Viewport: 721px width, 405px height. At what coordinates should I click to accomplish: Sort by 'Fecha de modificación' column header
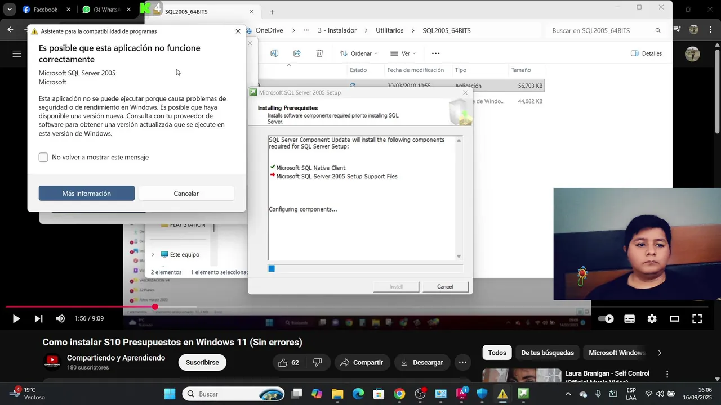(416, 70)
